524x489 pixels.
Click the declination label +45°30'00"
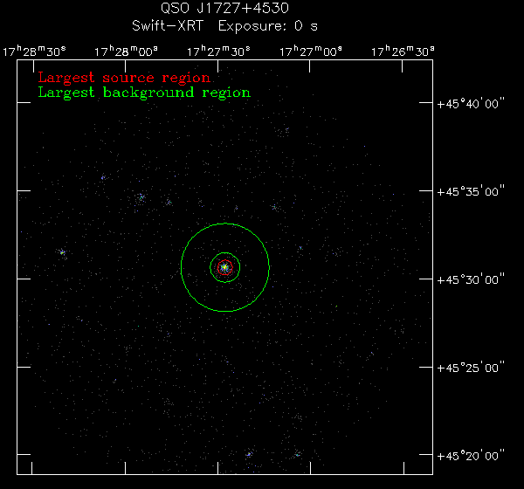click(x=471, y=279)
